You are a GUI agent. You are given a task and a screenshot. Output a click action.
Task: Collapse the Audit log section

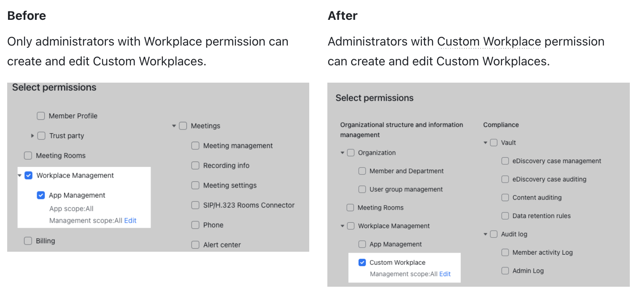point(485,234)
